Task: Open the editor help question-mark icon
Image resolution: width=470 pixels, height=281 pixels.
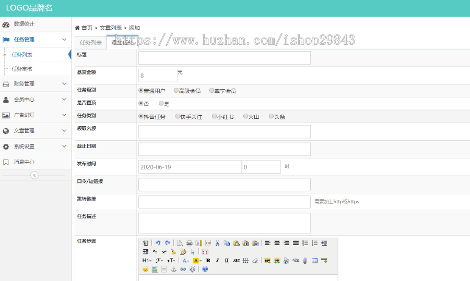Action: [x=205, y=270]
